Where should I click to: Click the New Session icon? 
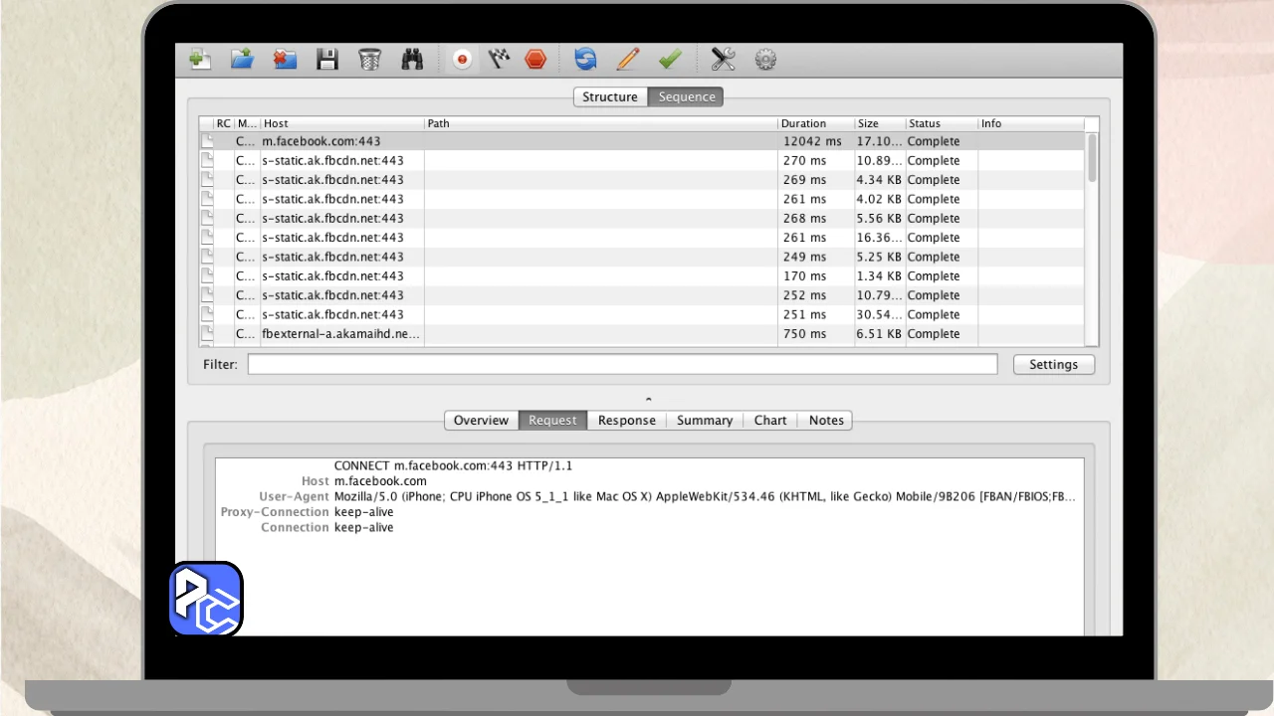(200, 60)
